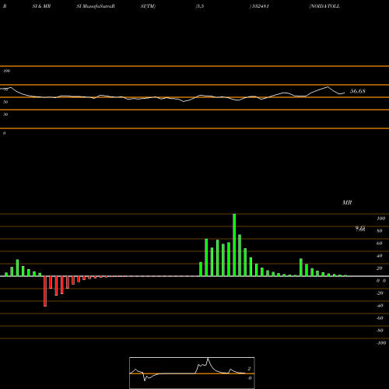Click the MR axis label -60
The image size is (389, 389).
coord(380,318)
